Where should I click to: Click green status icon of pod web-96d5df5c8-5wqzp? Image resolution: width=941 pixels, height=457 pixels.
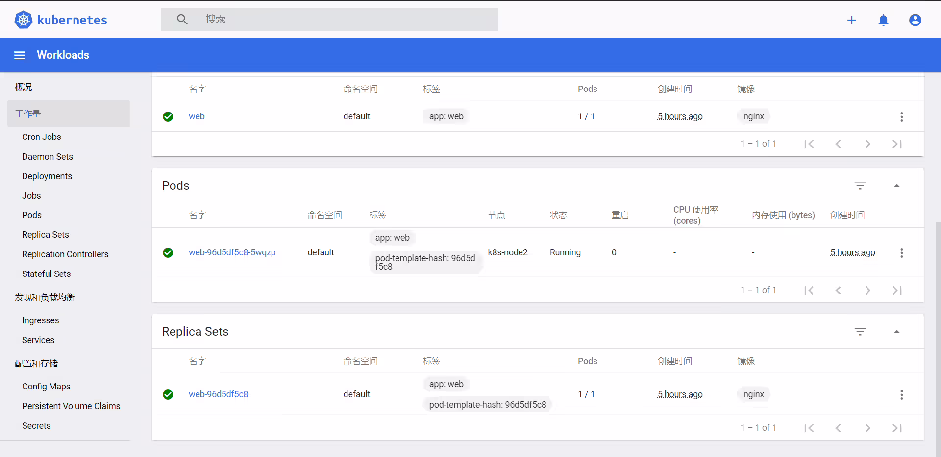coord(168,252)
